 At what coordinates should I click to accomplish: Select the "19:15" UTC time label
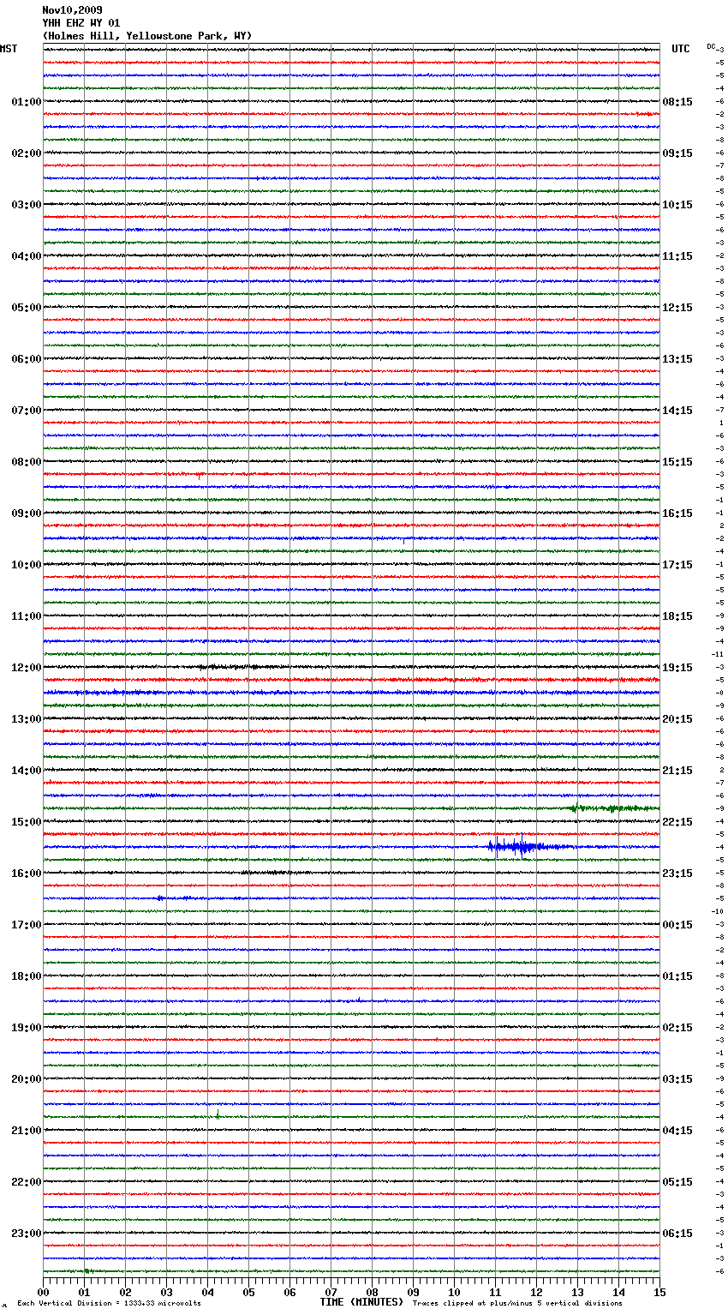pyautogui.click(x=677, y=668)
